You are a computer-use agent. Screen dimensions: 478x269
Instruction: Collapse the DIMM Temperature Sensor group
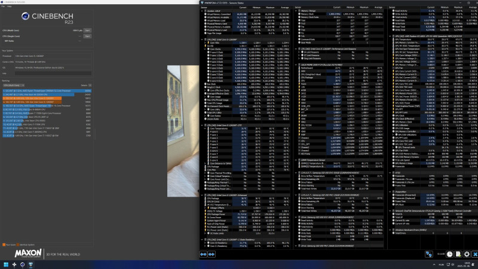point(296,160)
